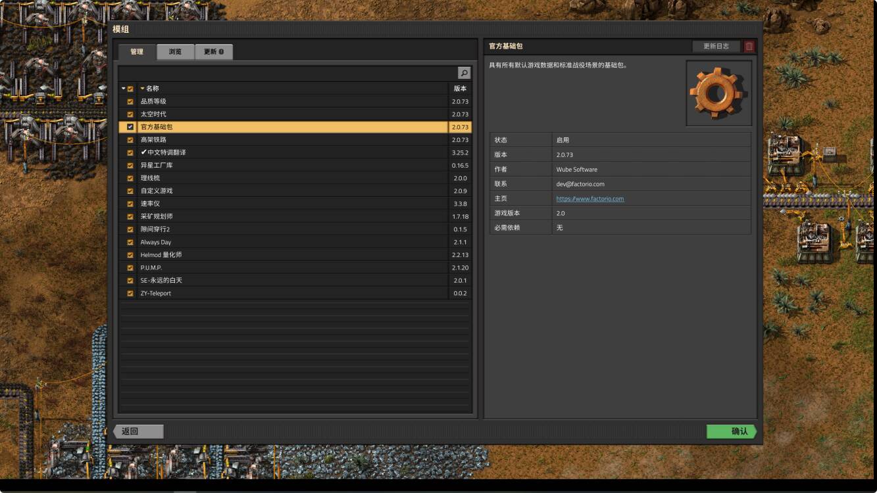Open the www.factorio.com homepage link
The image size is (877, 493).
tap(590, 199)
